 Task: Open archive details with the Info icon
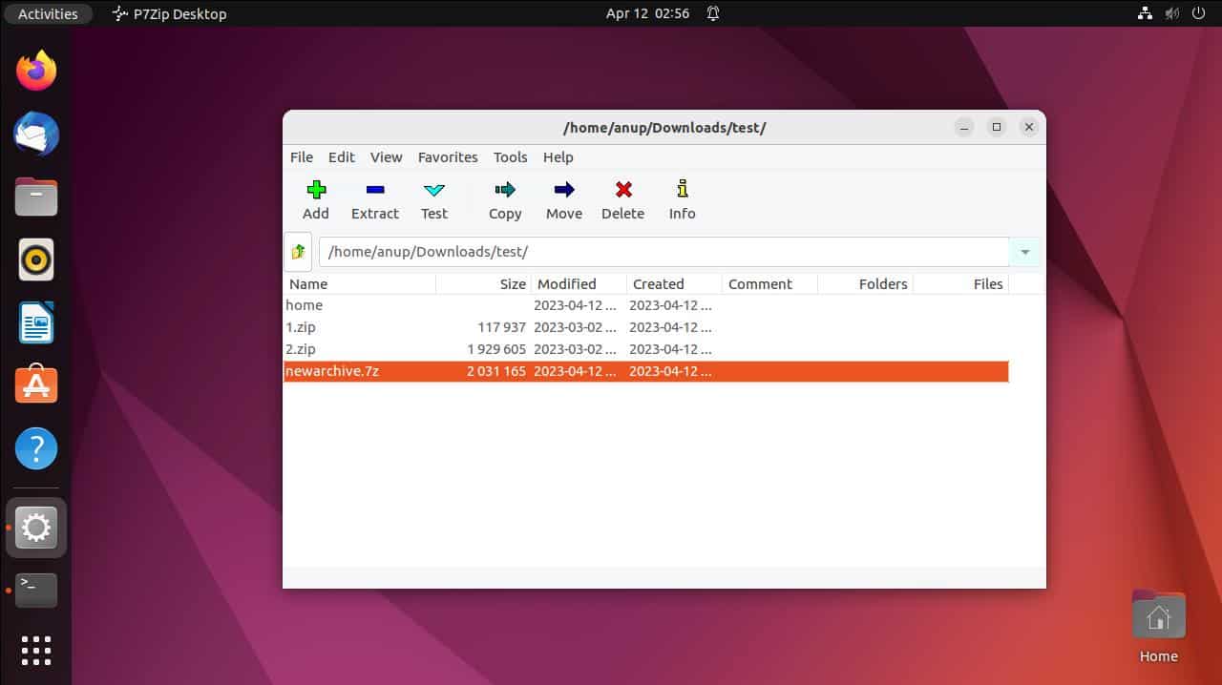pos(682,199)
